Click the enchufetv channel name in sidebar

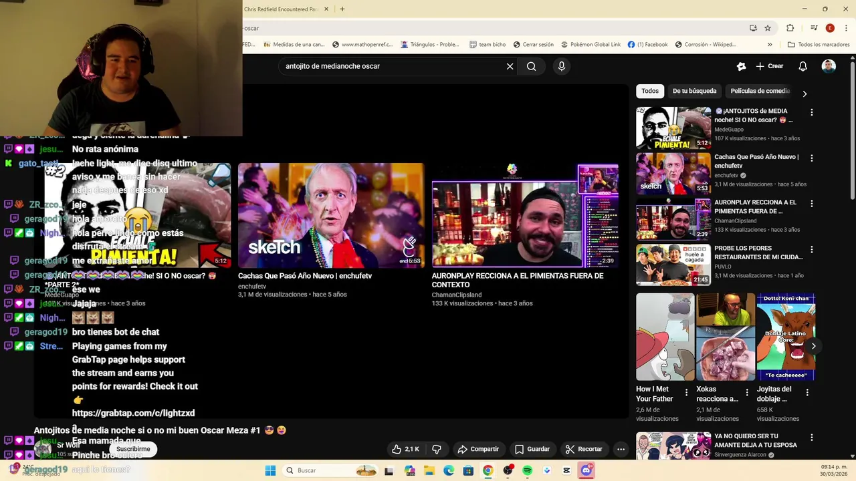click(x=726, y=176)
